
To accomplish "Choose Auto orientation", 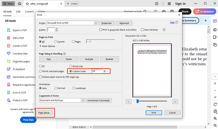I will (x=40, y=88).
